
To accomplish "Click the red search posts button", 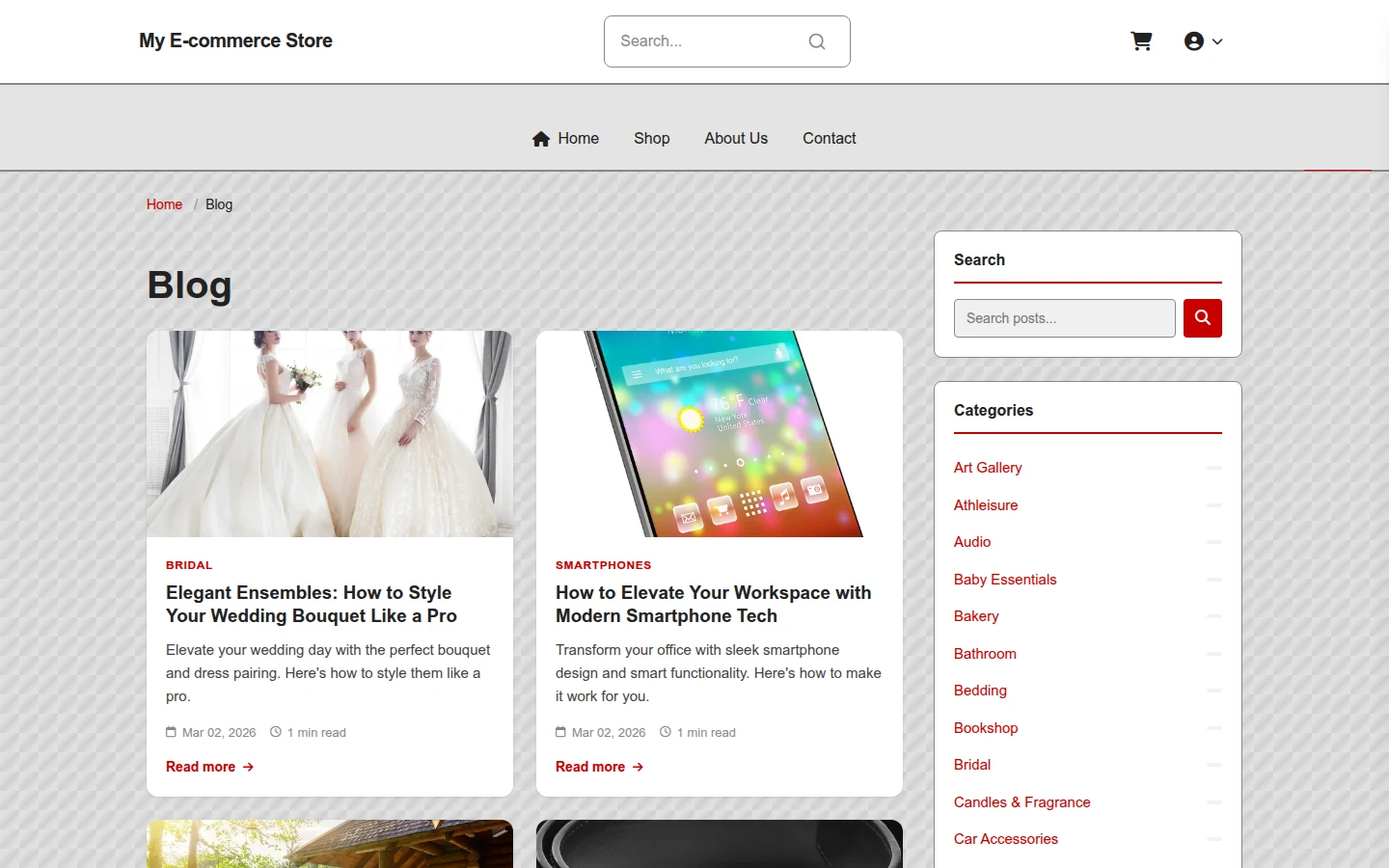I will tap(1203, 318).
